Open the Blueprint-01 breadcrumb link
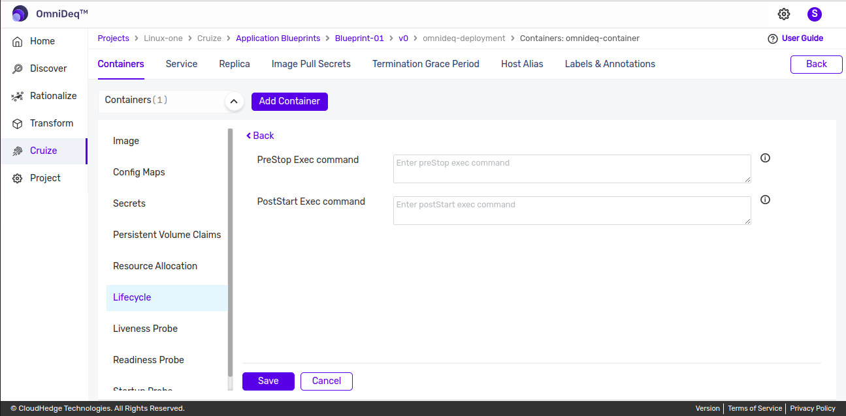The image size is (846, 416). (359, 38)
